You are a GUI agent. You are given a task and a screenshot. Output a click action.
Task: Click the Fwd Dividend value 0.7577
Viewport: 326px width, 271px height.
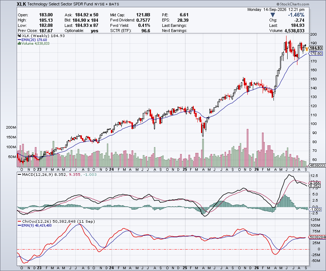point(143,20)
